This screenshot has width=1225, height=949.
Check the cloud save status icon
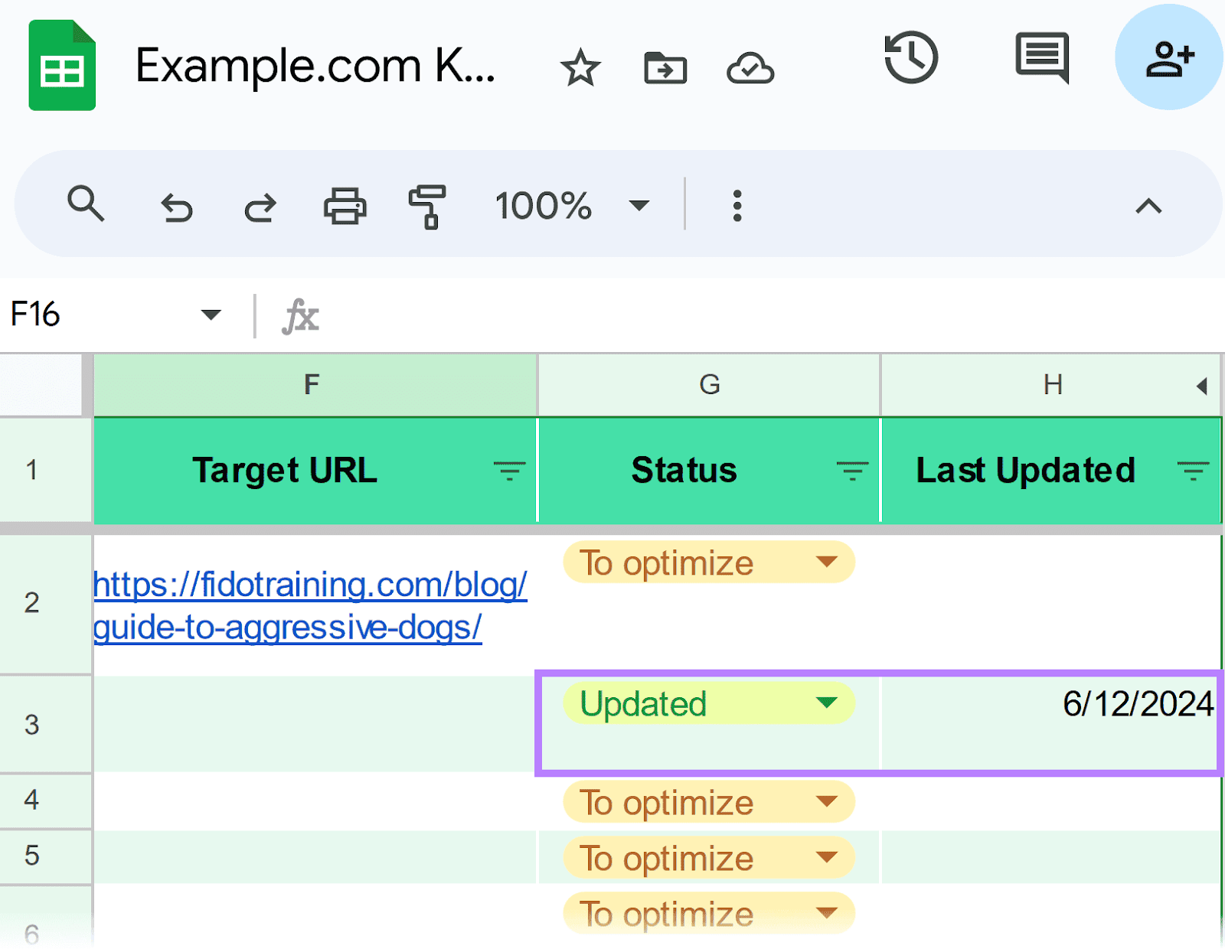[750, 67]
